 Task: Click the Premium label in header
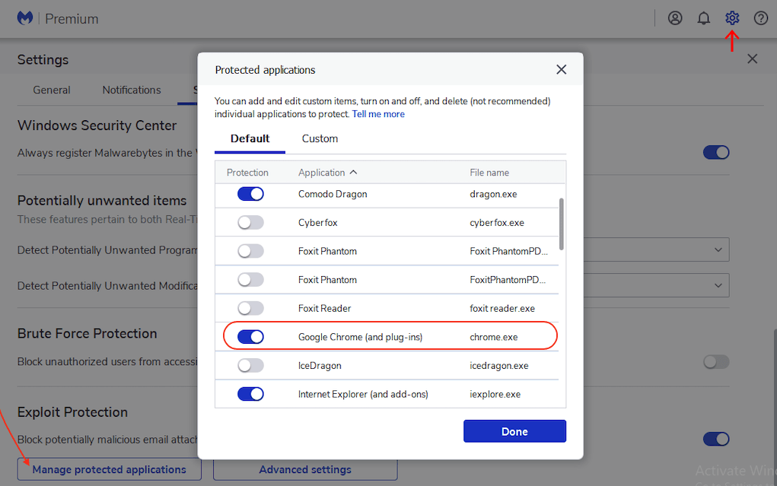tap(72, 19)
